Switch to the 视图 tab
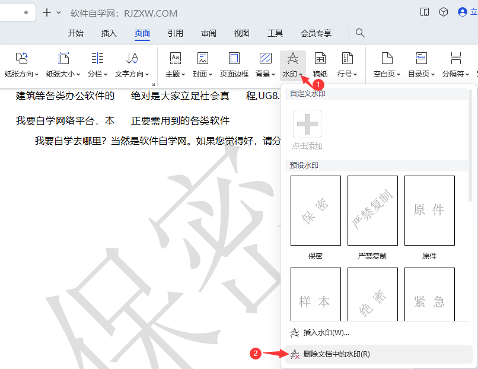The width and height of the screenshot is (478, 369). [242, 33]
